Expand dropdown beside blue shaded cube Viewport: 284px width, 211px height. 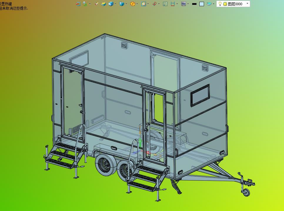coord(115,4)
